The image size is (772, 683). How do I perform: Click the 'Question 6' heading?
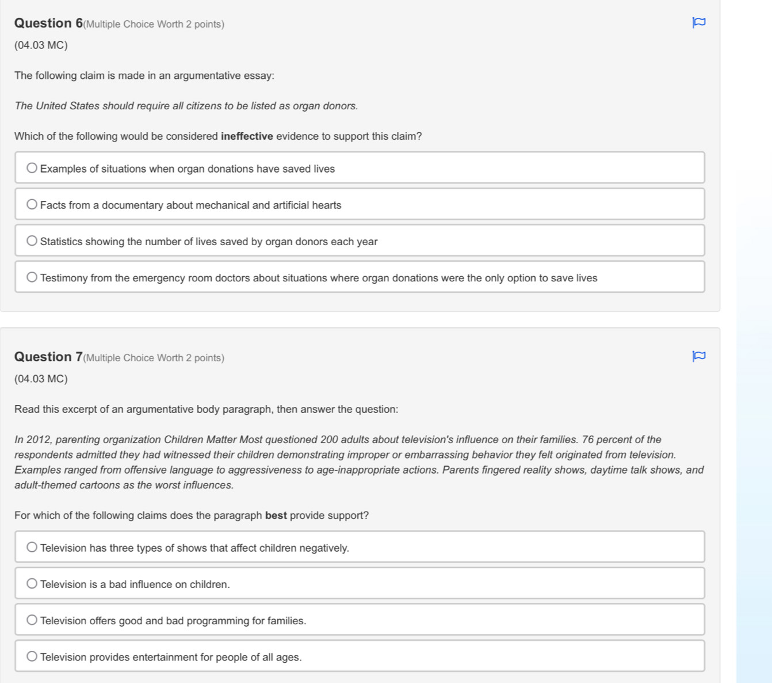point(49,23)
